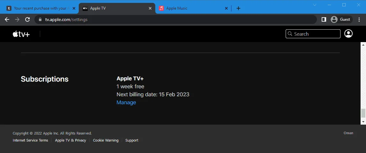Screen dimensions: 366x153
Task: Open the account profile icon
Action: click(x=348, y=33)
